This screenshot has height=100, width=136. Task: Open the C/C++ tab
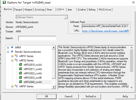tap(61, 10)
